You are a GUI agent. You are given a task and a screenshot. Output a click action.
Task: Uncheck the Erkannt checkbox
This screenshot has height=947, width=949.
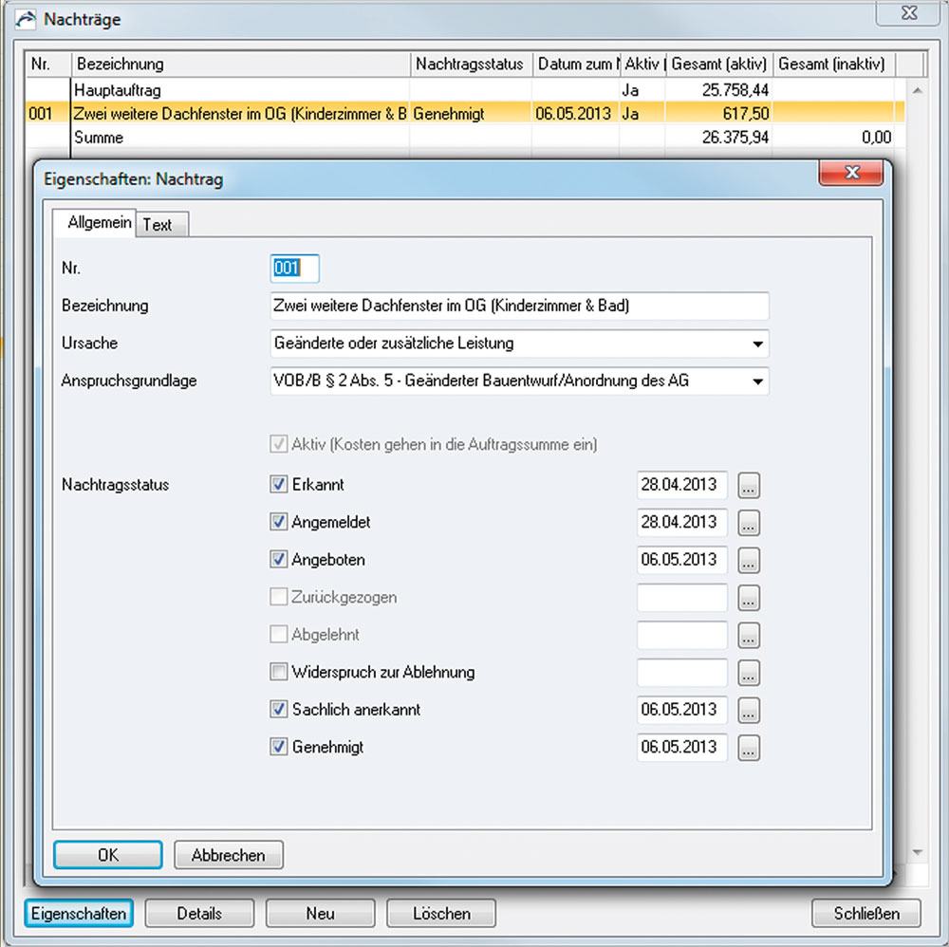click(x=279, y=485)
